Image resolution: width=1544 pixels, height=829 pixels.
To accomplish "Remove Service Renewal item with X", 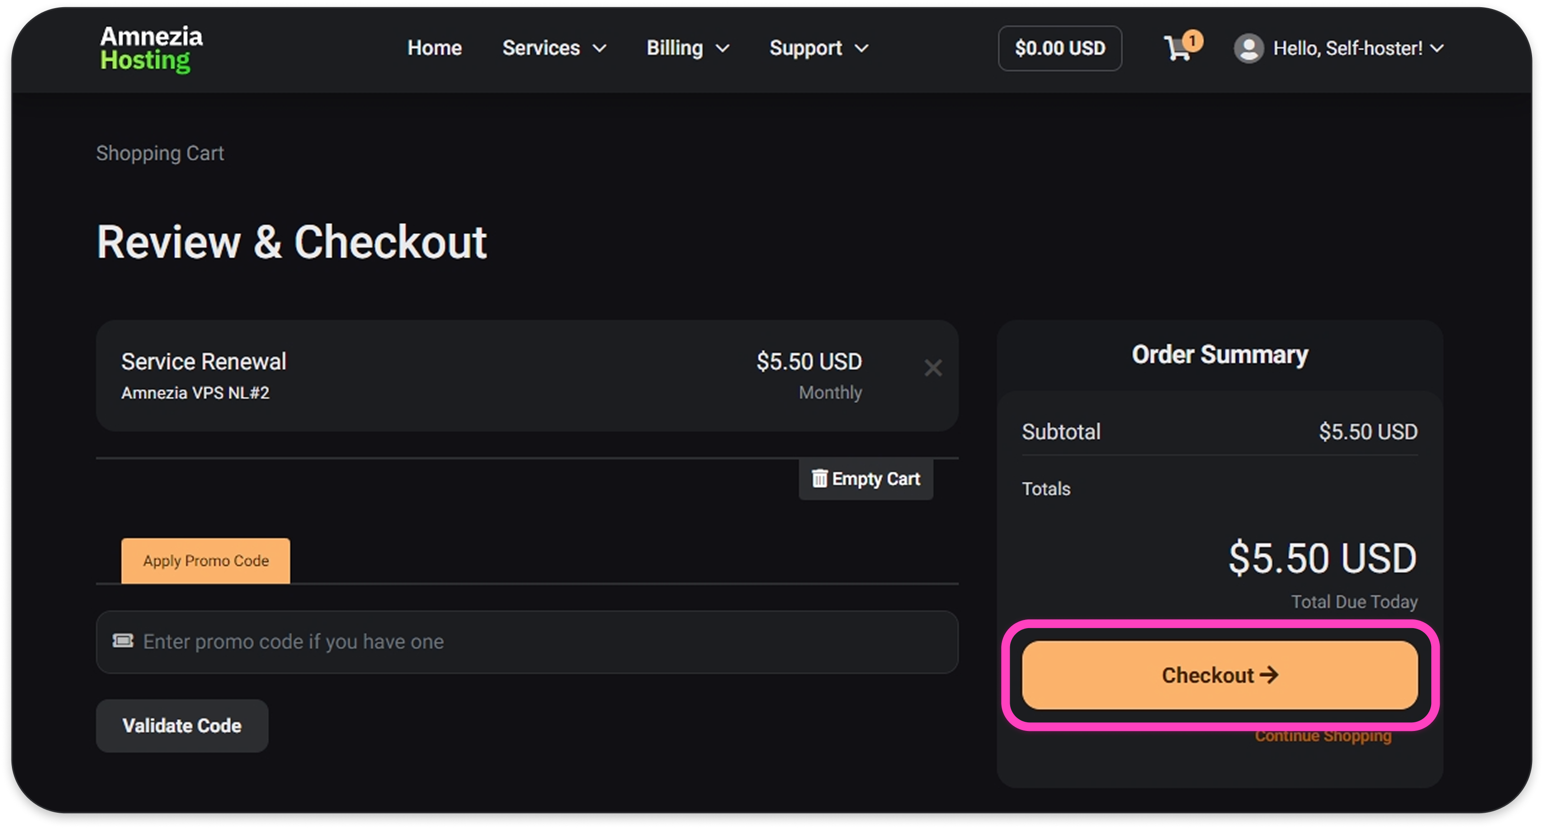I will coord(933,367).
